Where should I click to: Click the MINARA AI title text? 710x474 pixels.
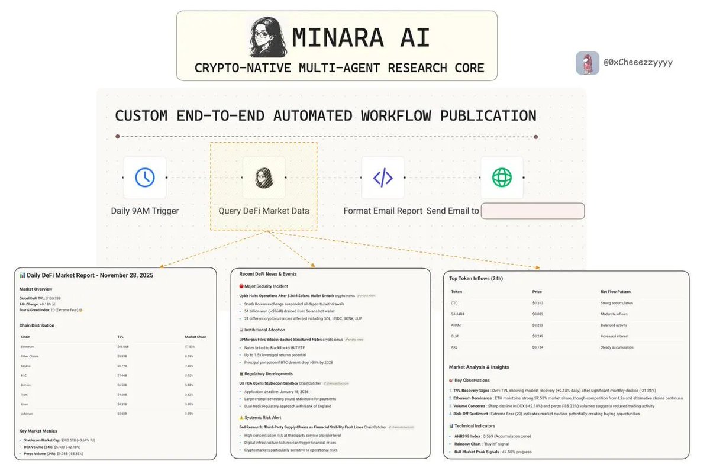tap(360, 37)
